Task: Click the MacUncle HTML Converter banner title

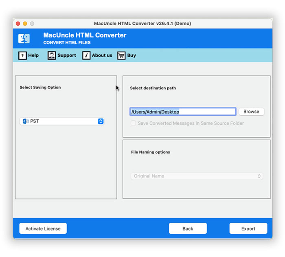Action: [x=85, y=35]
